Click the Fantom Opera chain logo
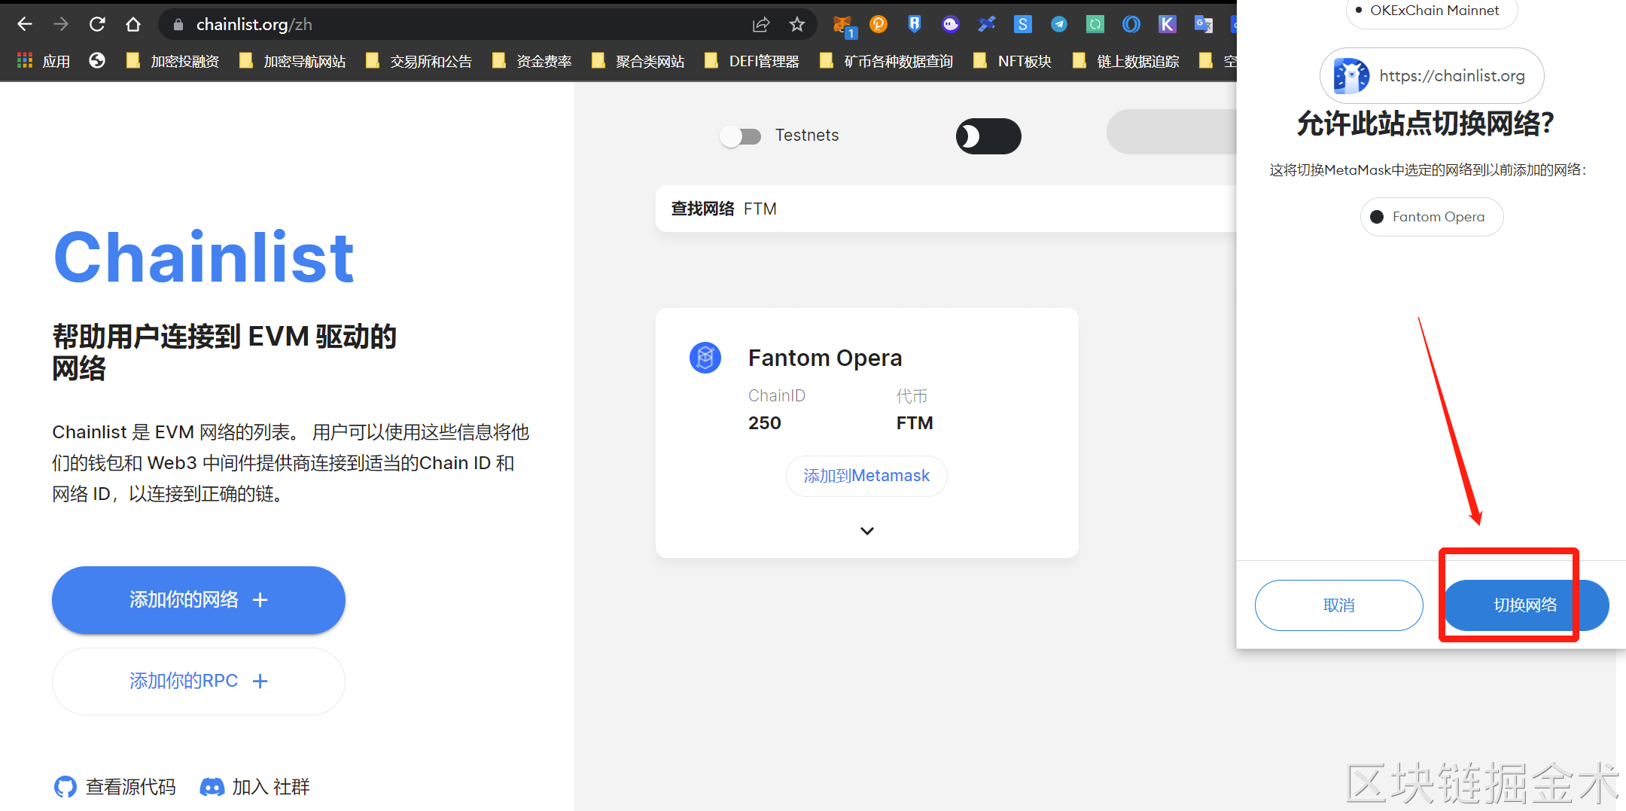 (705, 358)
